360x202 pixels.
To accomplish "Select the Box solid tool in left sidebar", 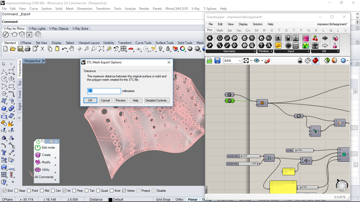I will pos(4,108).
